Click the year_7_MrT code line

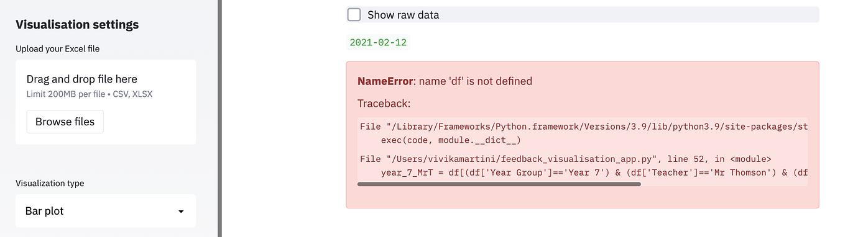(594, 172)
